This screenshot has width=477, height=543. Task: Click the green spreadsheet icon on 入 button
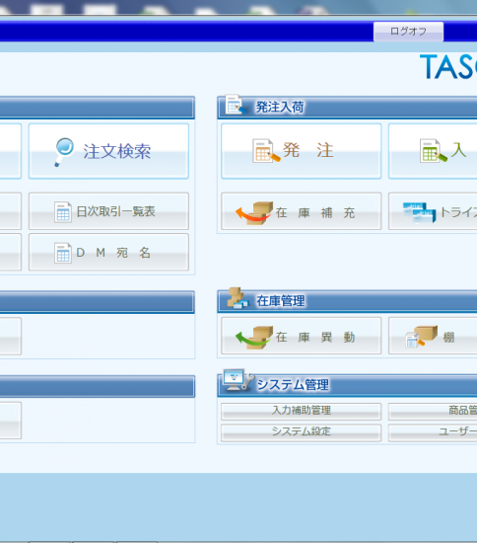click(x=434, y=151)
